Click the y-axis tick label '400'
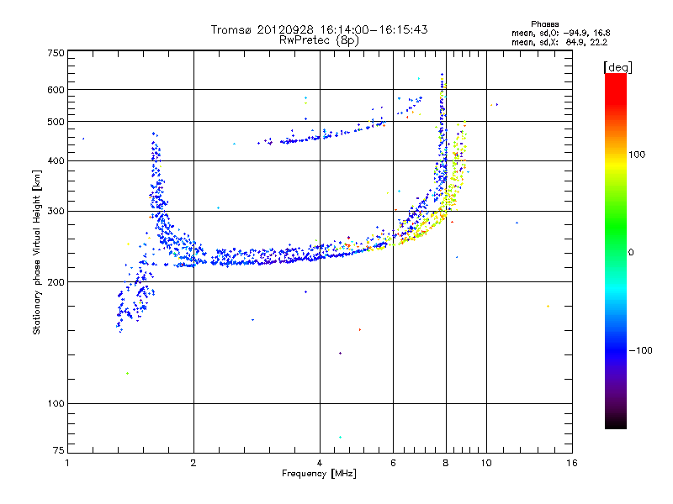Screen dimensions: 673x504 click(56, 160)
